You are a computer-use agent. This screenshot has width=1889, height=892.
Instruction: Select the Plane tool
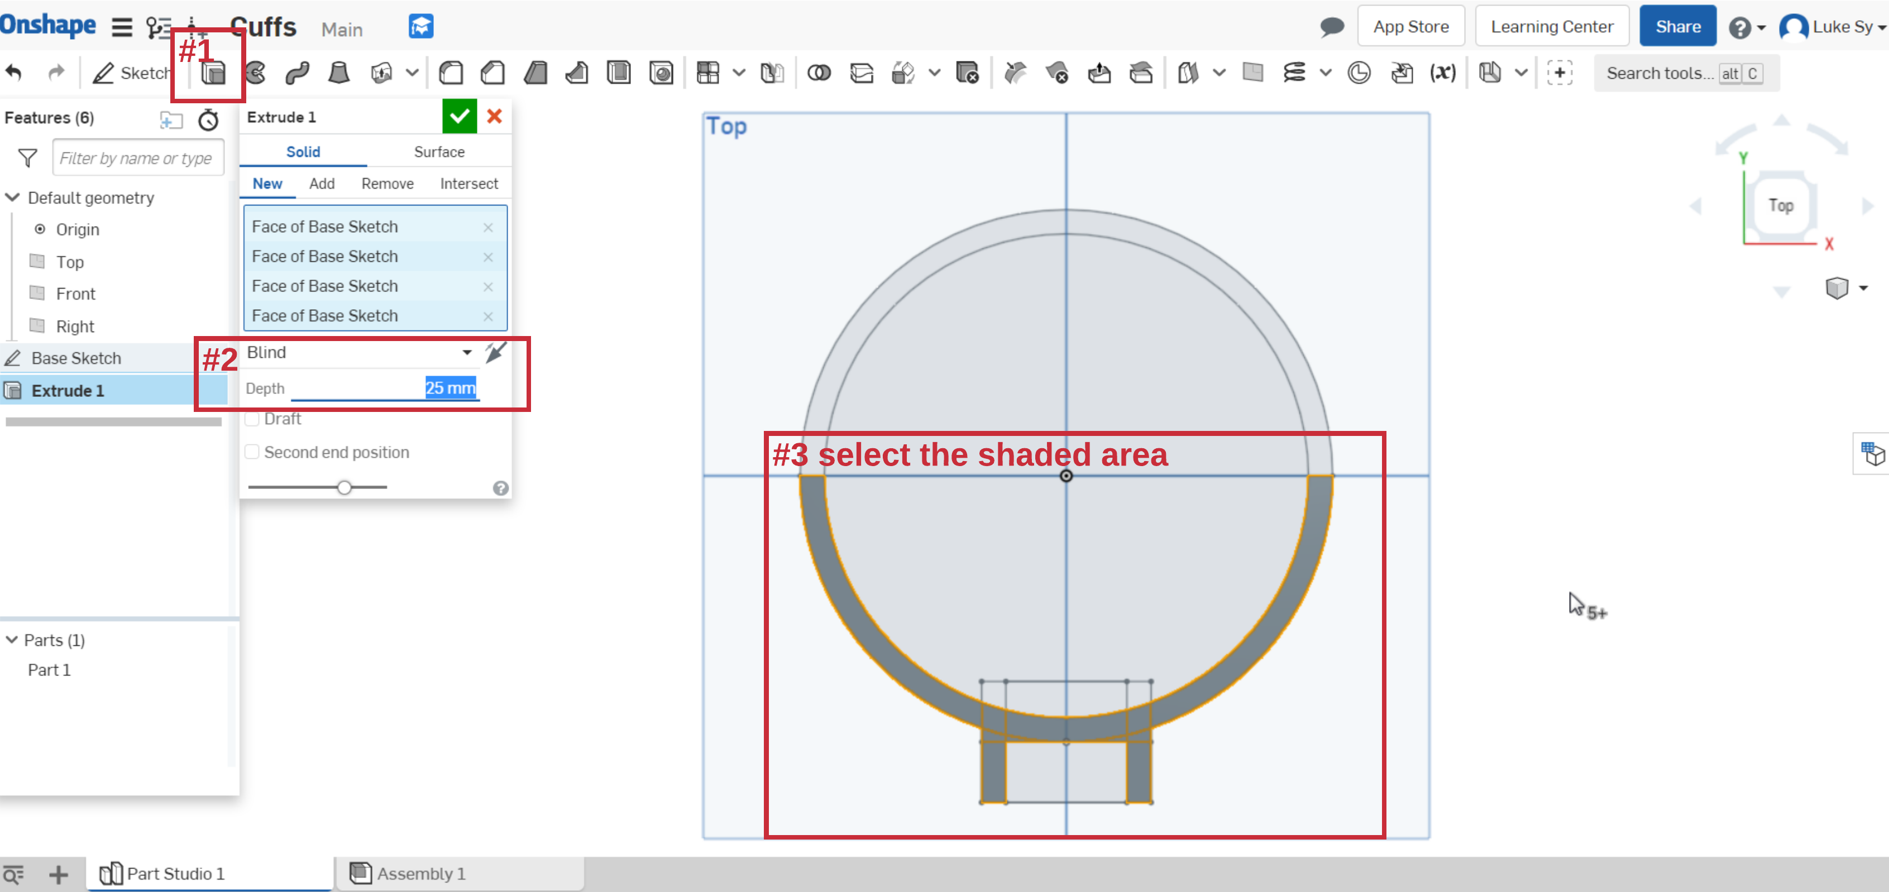tap(1253, 73)
